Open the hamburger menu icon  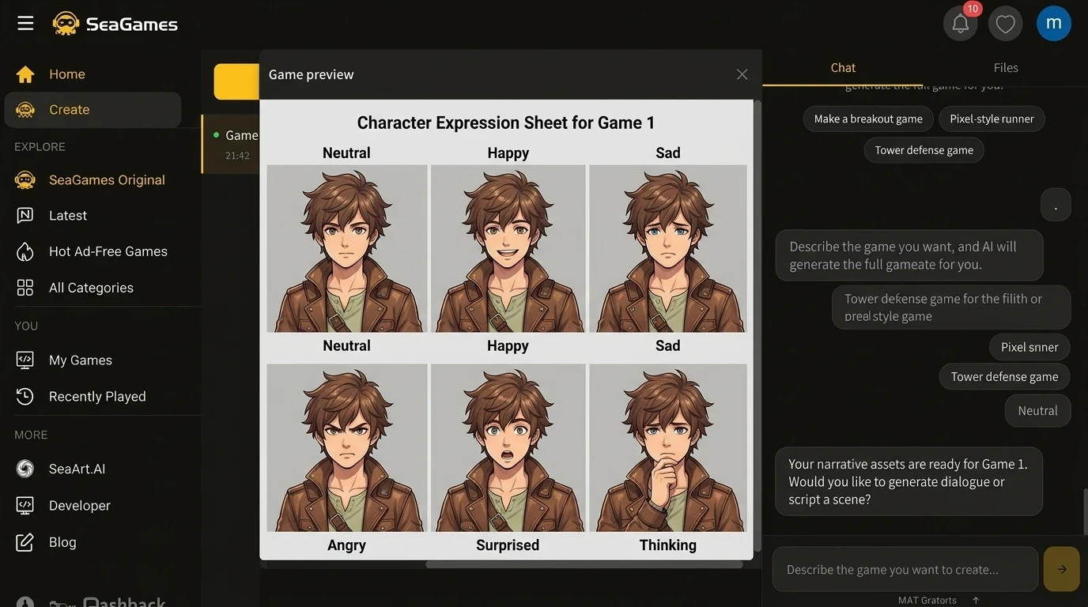[25, 23]
